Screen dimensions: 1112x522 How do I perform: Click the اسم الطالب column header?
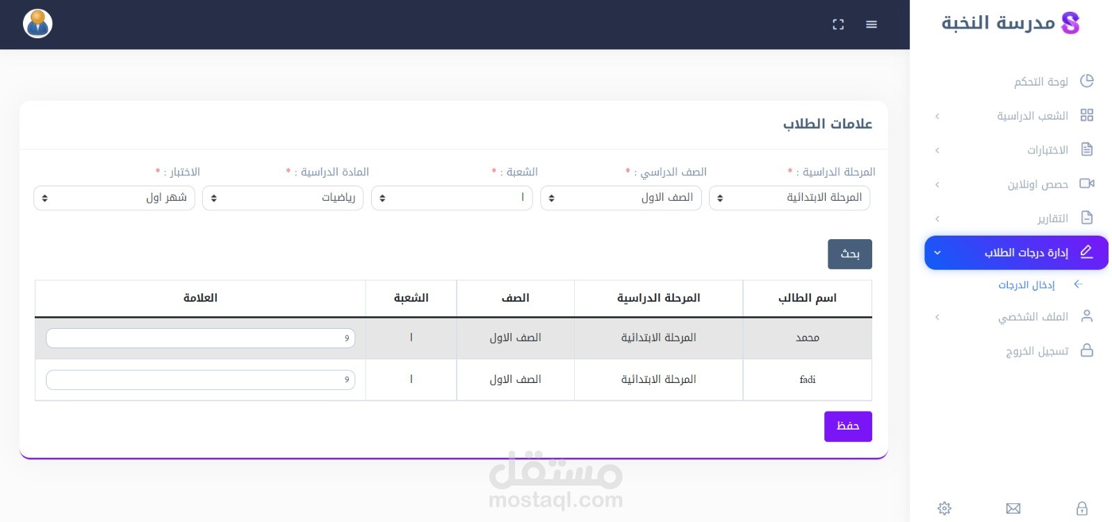pos(808,298)
